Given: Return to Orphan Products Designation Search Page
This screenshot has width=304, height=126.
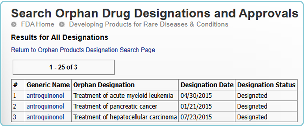Looking at the screenshot, I should point(83,50).
